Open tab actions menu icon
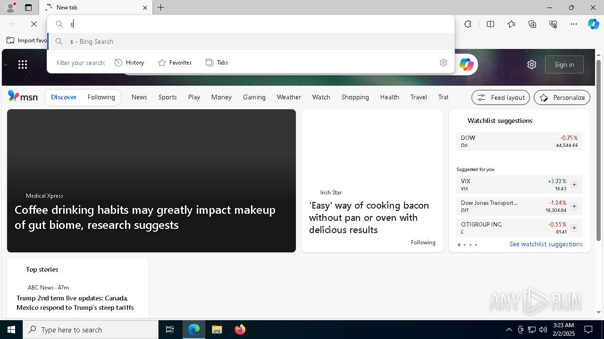This screenshot has width=604, height=339. pos(28,8)
